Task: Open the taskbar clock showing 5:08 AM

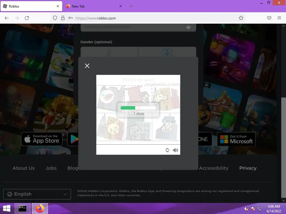Action: (x=274, y=209)
